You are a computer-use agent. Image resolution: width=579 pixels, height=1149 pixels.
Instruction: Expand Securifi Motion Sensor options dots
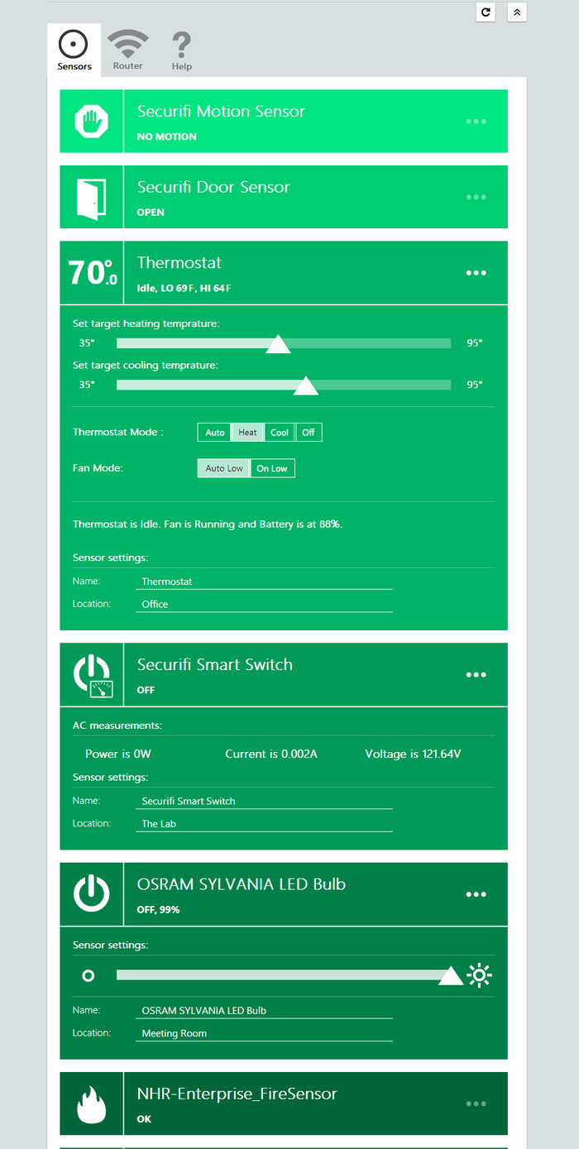pyautogui.click(x=476, y=122)
